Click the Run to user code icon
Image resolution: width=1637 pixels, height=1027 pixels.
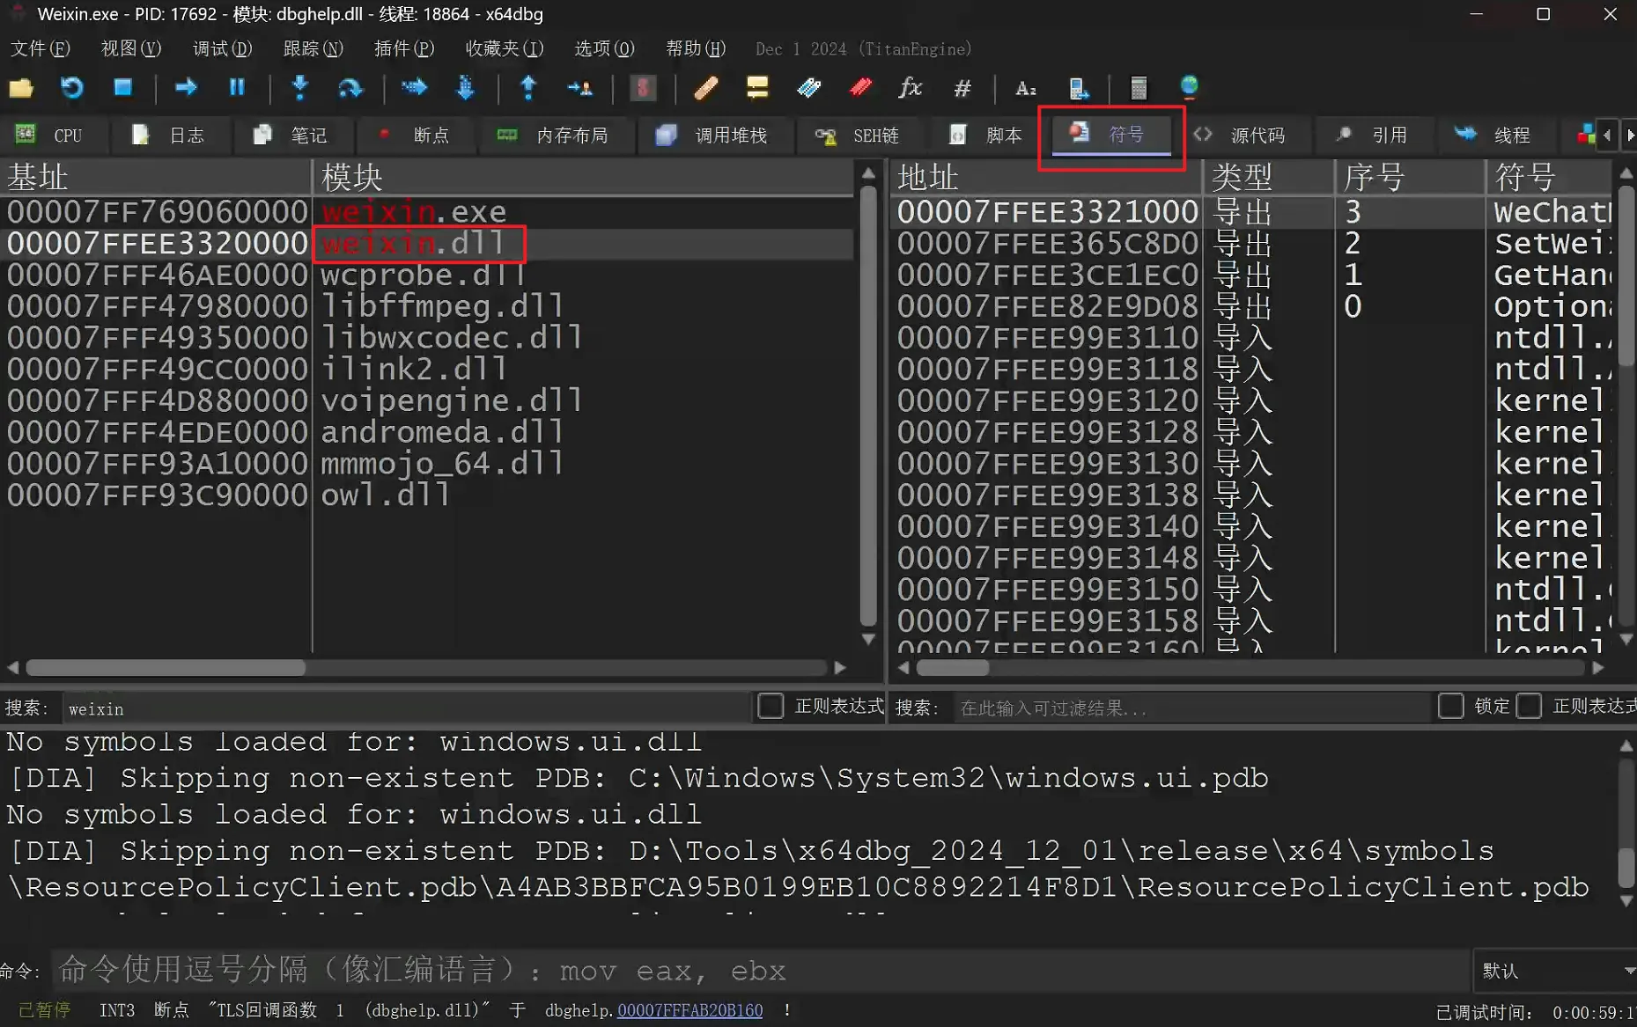(x=580, y=87)
